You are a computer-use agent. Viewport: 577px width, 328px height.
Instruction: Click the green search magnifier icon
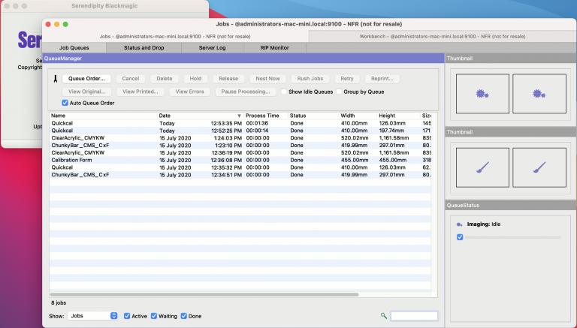coord(384,316)
